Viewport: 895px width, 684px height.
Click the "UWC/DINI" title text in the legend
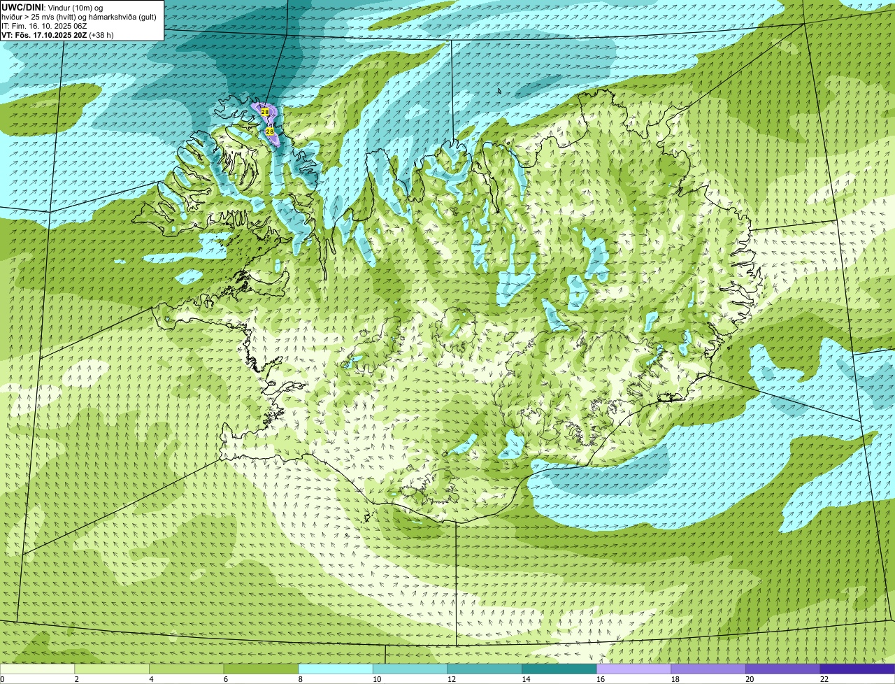coord(22,7)
